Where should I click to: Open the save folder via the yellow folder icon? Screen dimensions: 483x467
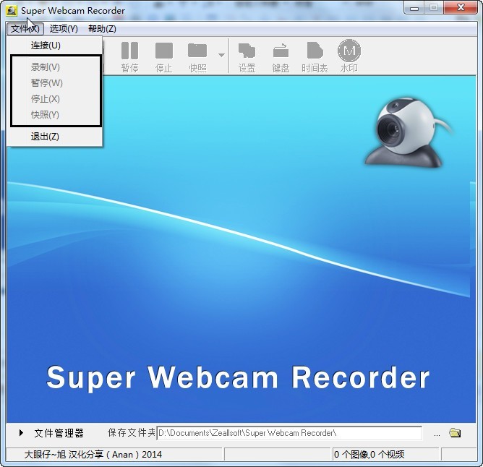[455, 433]
